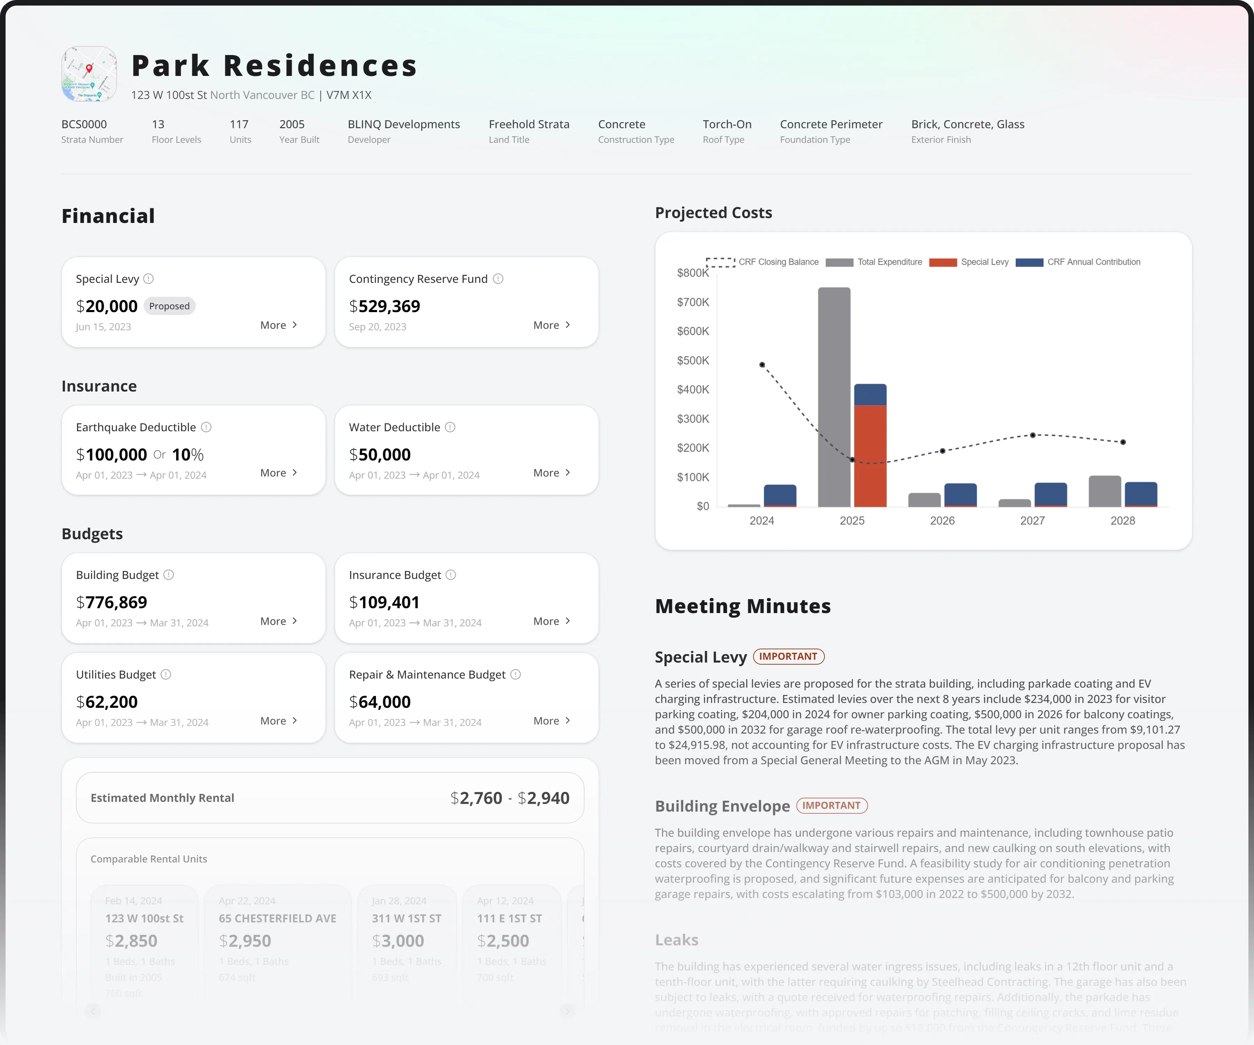The height and width of the screenshot is (1045, 1254).
Task: Expand More under Contingency Reserve Fund
Action: tap(551, 325)
